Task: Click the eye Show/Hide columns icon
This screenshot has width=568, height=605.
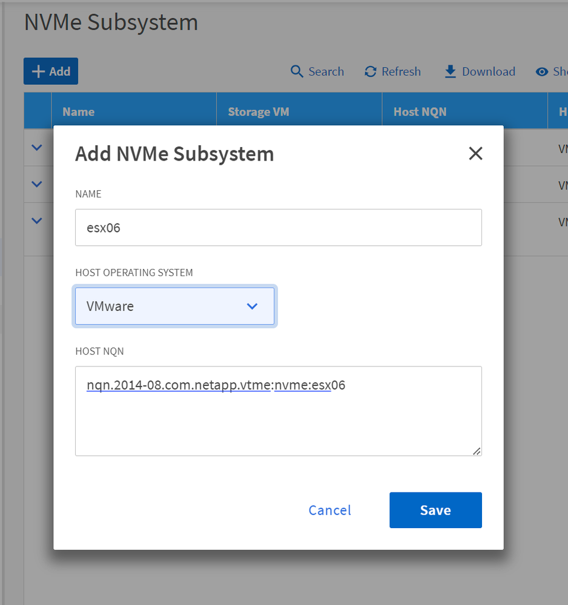Action: 542,71
